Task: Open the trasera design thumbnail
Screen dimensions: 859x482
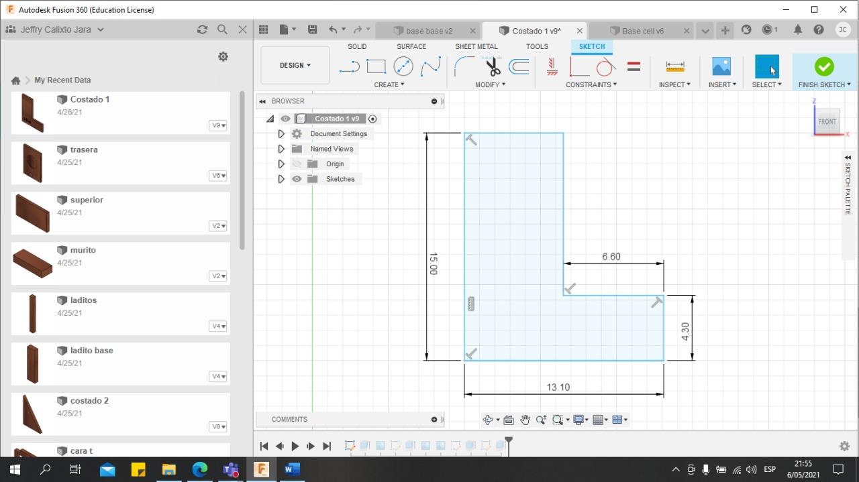Action: point(32,162)
